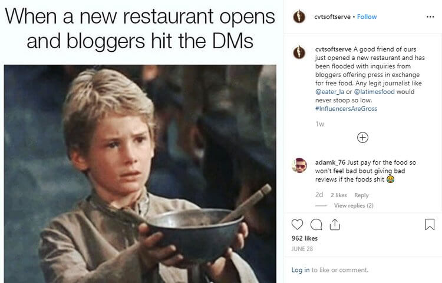Open the #InfluencersAreGross hashtag
Screen dimensions: 442x283
point(346,109)
